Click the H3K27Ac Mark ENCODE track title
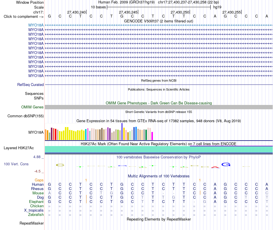 coord(159,144)
